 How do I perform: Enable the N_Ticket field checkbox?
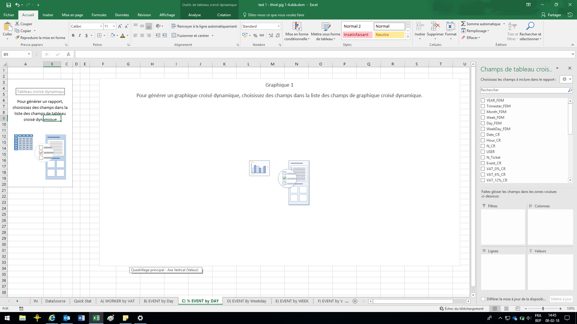point(483,157)
